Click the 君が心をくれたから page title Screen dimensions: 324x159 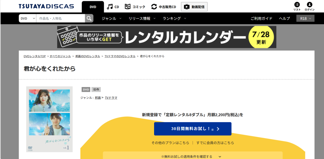pyautogui.click(x=50, y=69)
